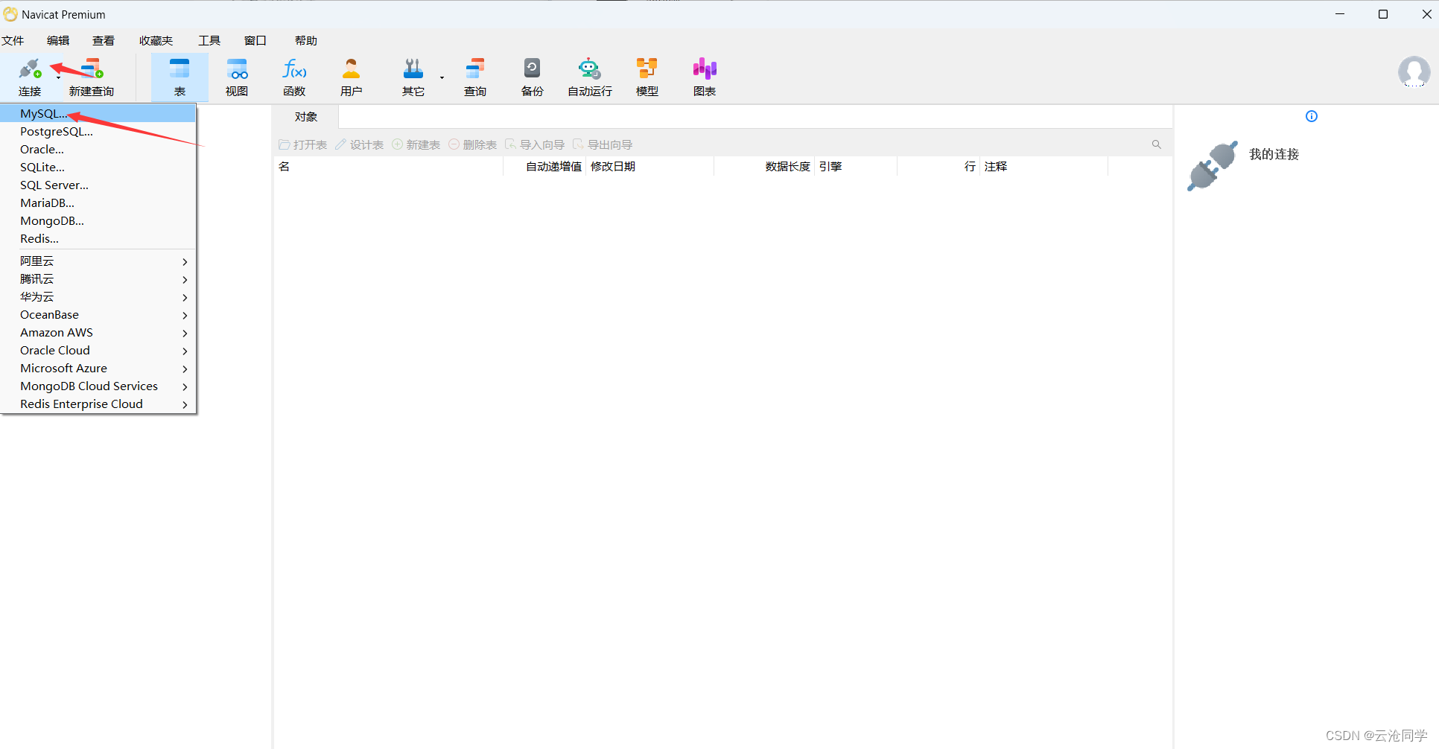Choose MariaDB... from the connection menu

98,203
